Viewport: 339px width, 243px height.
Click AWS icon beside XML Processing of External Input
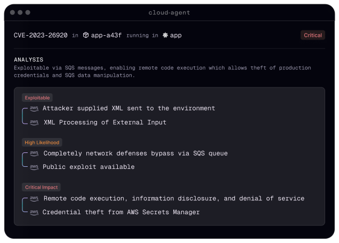point(34,123)
